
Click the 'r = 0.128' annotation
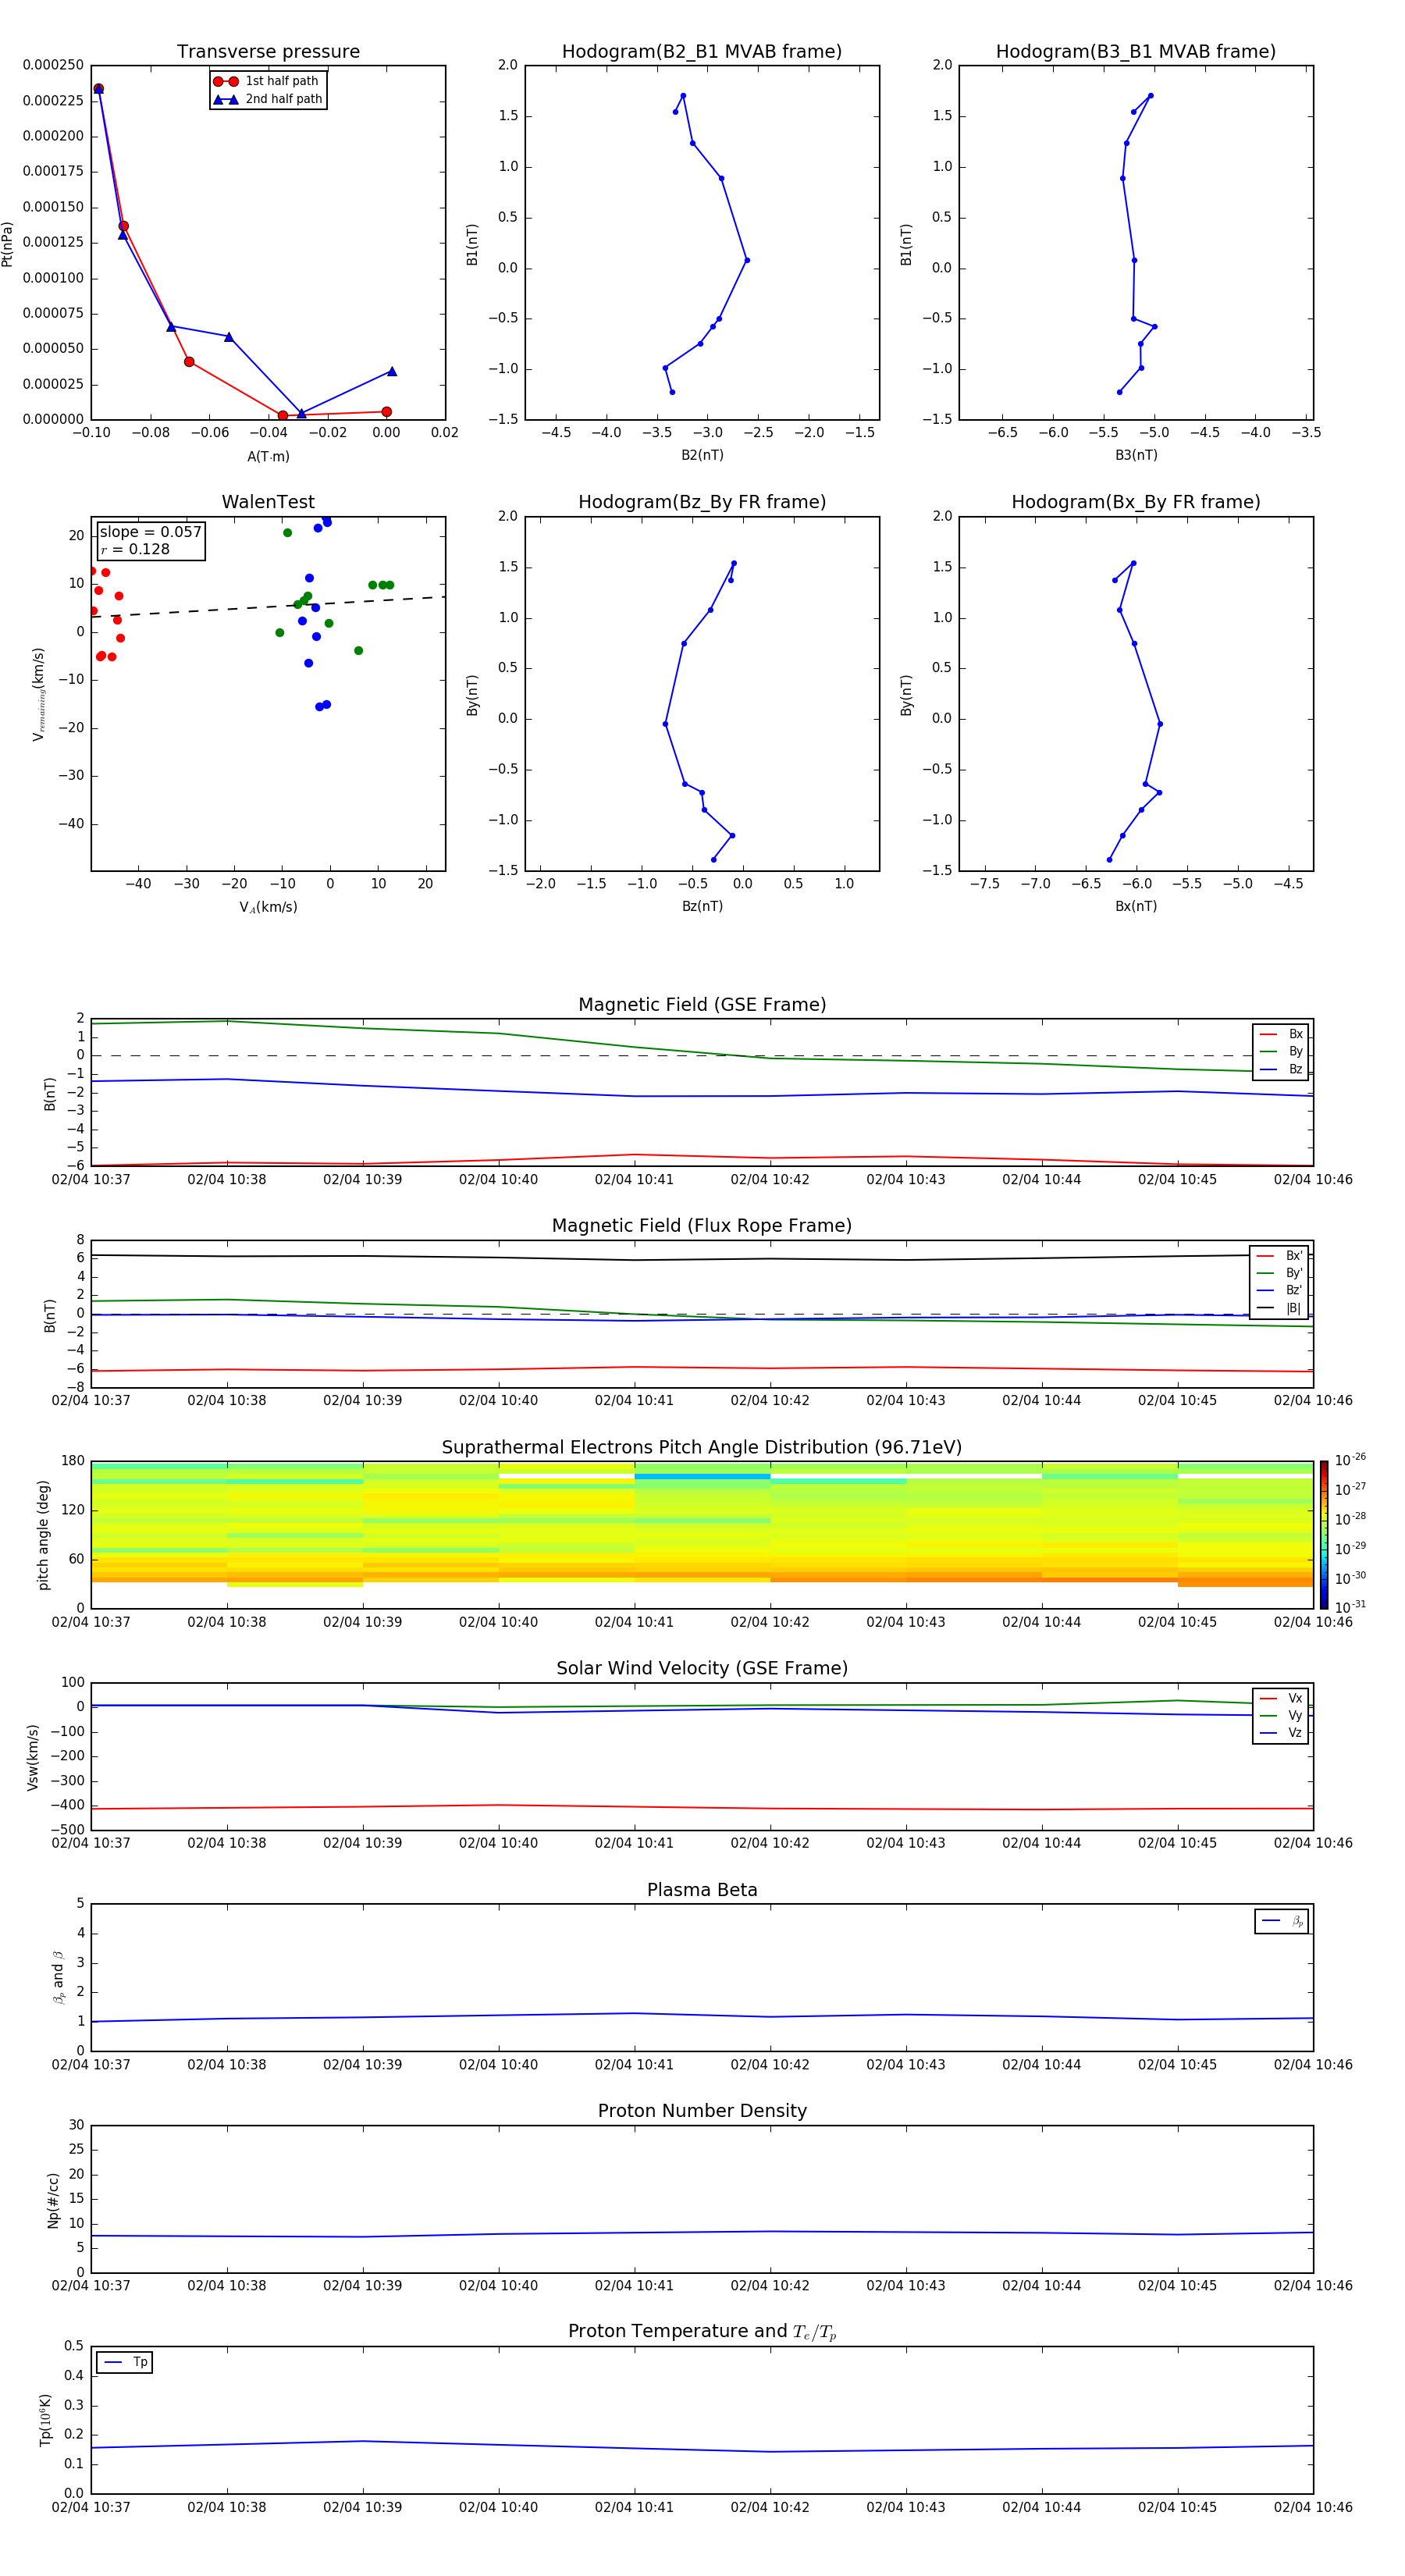(x=135, y=549)
